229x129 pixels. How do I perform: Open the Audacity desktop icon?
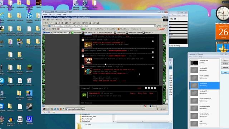tap(10, 121)
